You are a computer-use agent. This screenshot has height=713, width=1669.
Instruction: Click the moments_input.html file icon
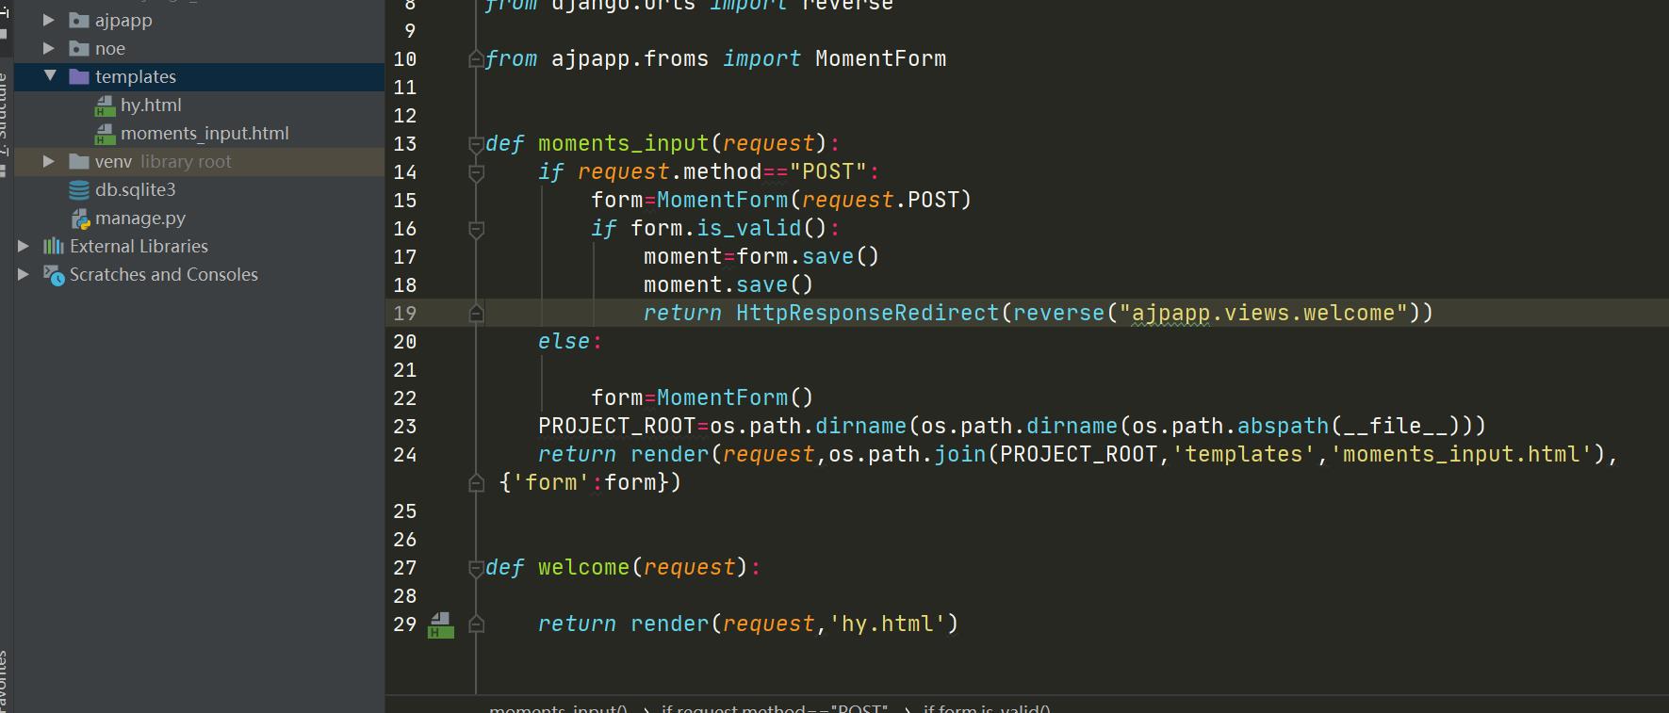click(x=105, y=134)
